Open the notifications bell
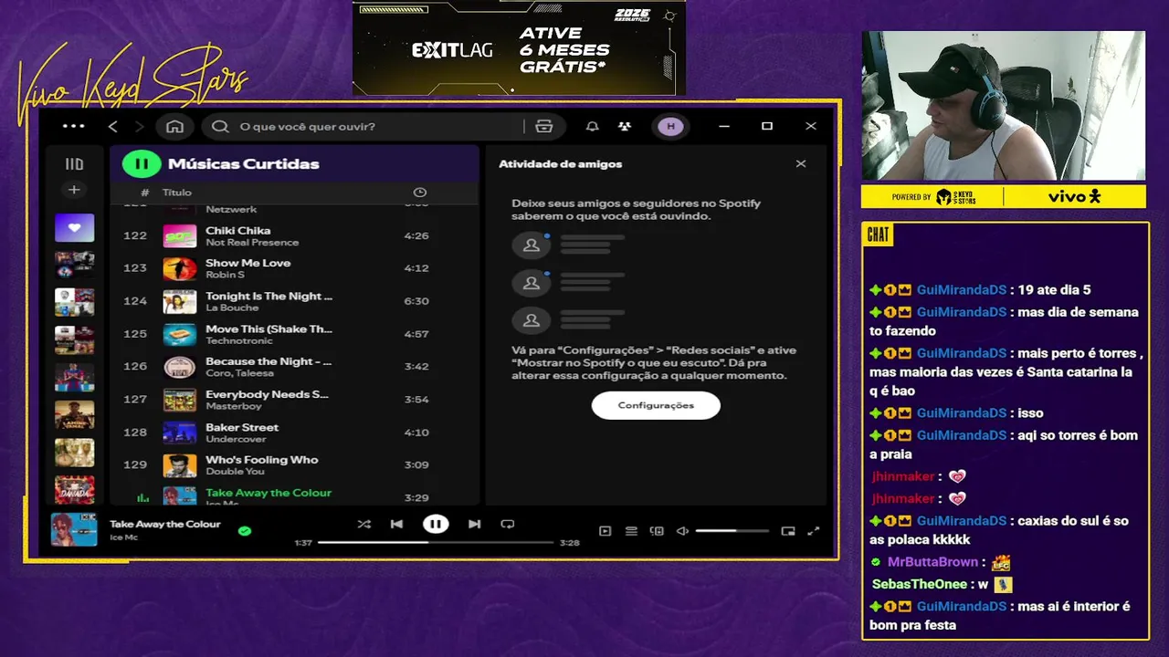This screenshot has height=657, width=1169. tap(592, 126)
